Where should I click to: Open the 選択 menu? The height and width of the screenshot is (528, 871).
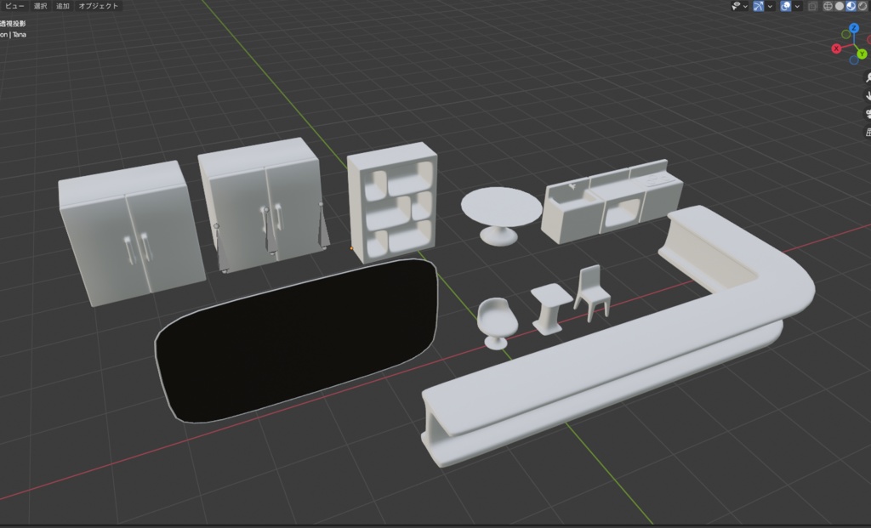click(x=41, y=6)
